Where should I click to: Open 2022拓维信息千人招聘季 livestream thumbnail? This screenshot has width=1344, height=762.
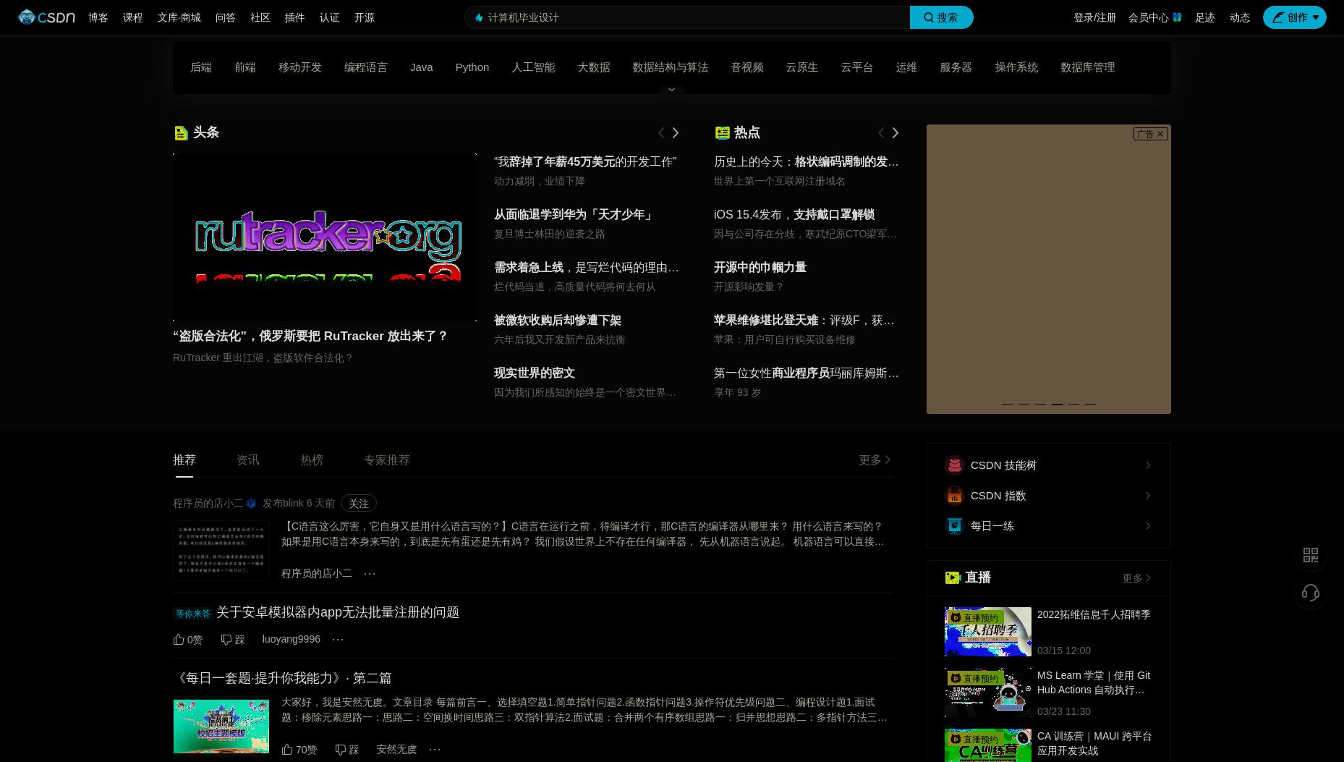pyautogui.click(x=988, y=632)
